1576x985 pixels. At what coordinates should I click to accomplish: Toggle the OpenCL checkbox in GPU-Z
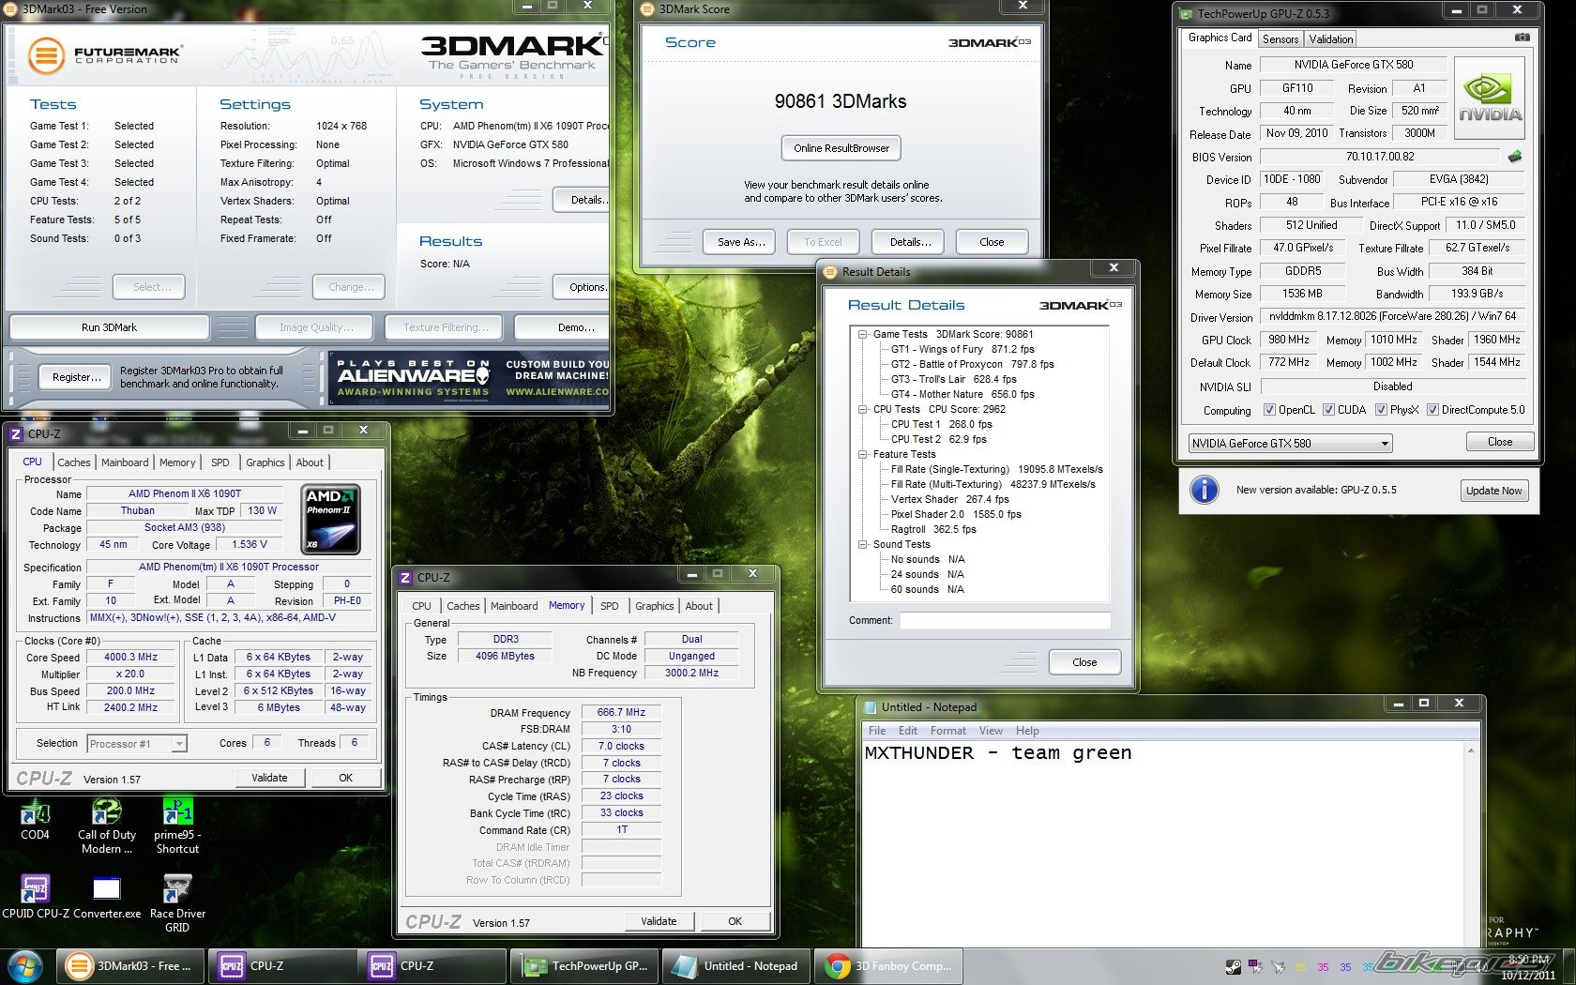click(1269, 410)
